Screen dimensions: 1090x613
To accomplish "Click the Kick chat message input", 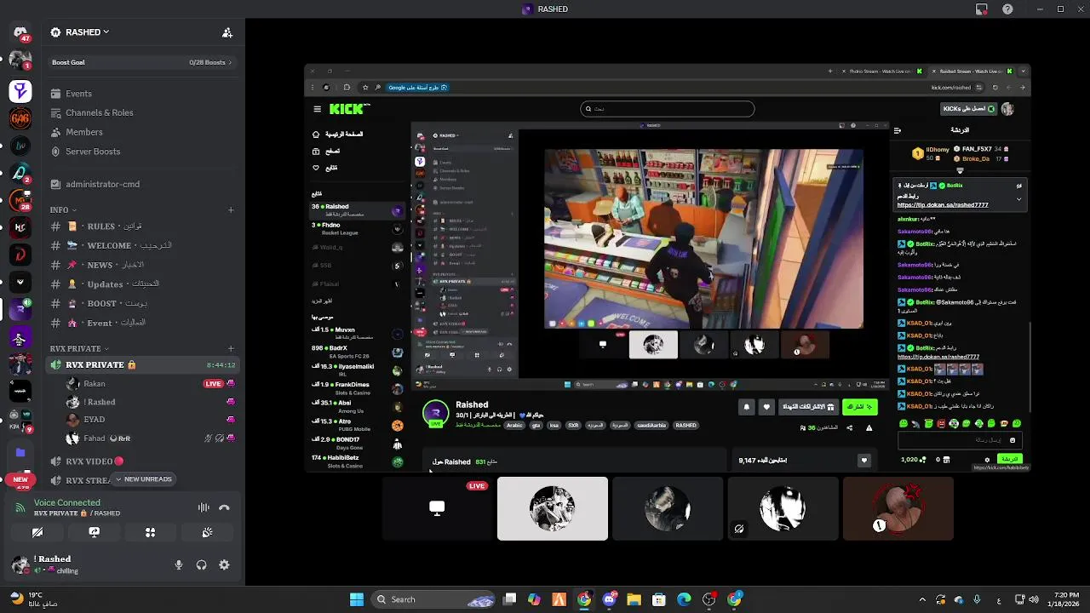I will 959,440.
